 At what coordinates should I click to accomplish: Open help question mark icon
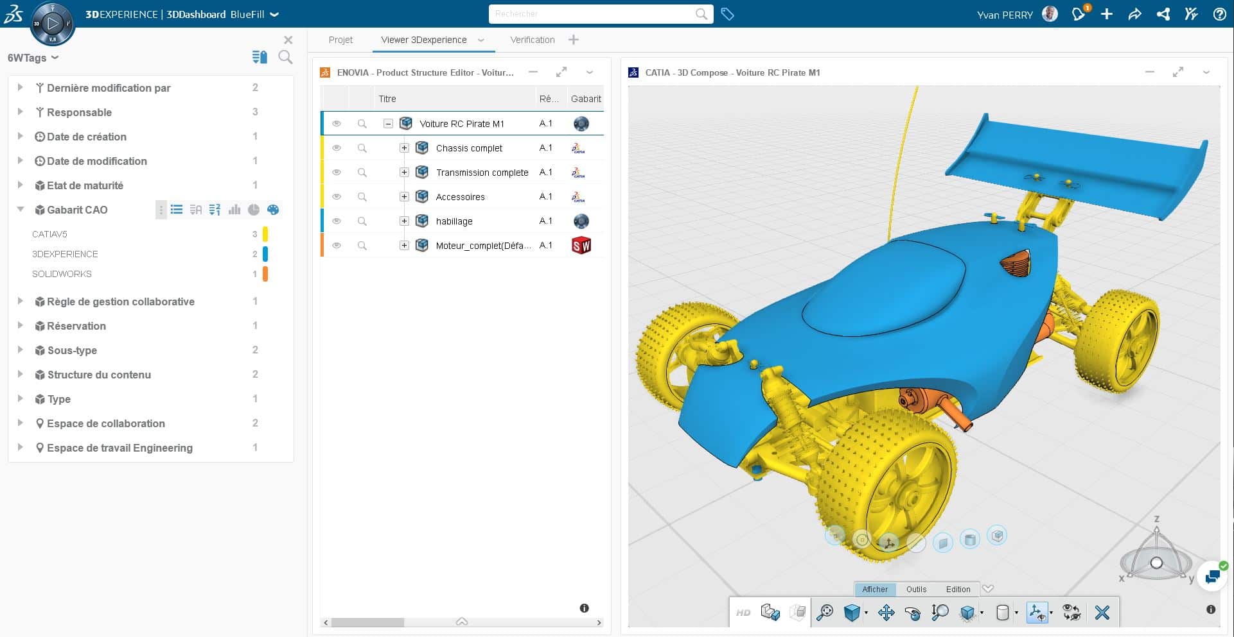1219,14
